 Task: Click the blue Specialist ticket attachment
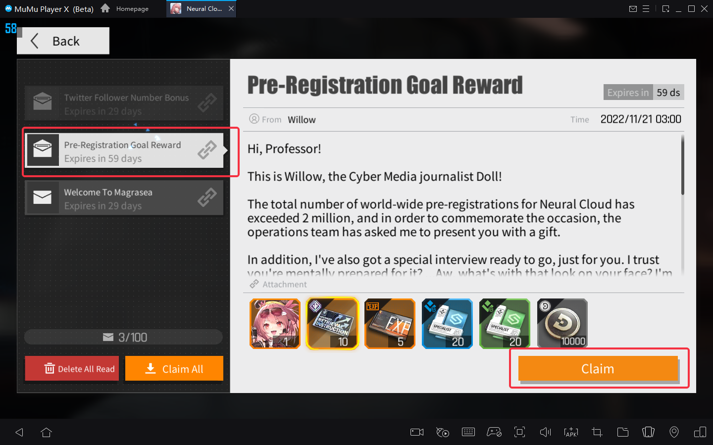tap(447, 324)
